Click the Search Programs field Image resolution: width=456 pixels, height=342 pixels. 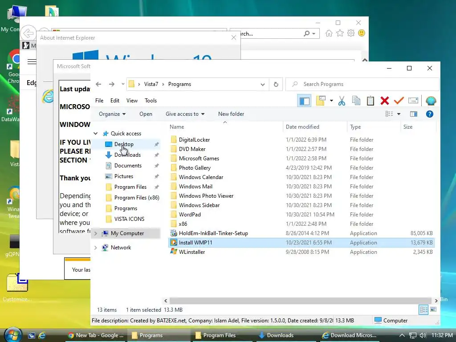[362, 84]
